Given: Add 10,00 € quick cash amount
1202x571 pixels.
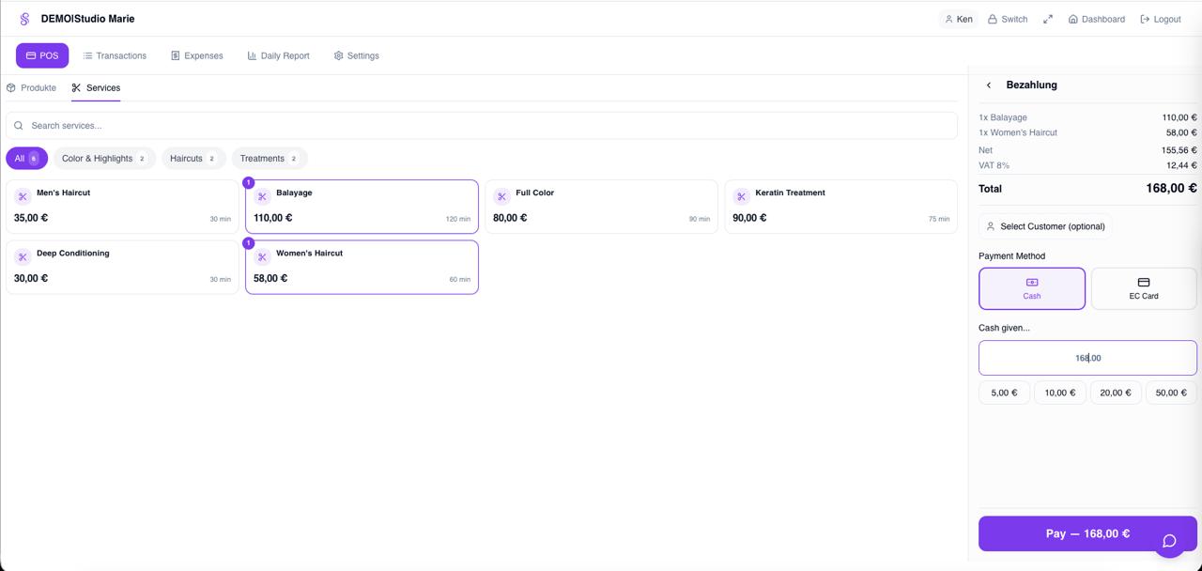Looking at the screenshot, I should (x=1060, y=393).
